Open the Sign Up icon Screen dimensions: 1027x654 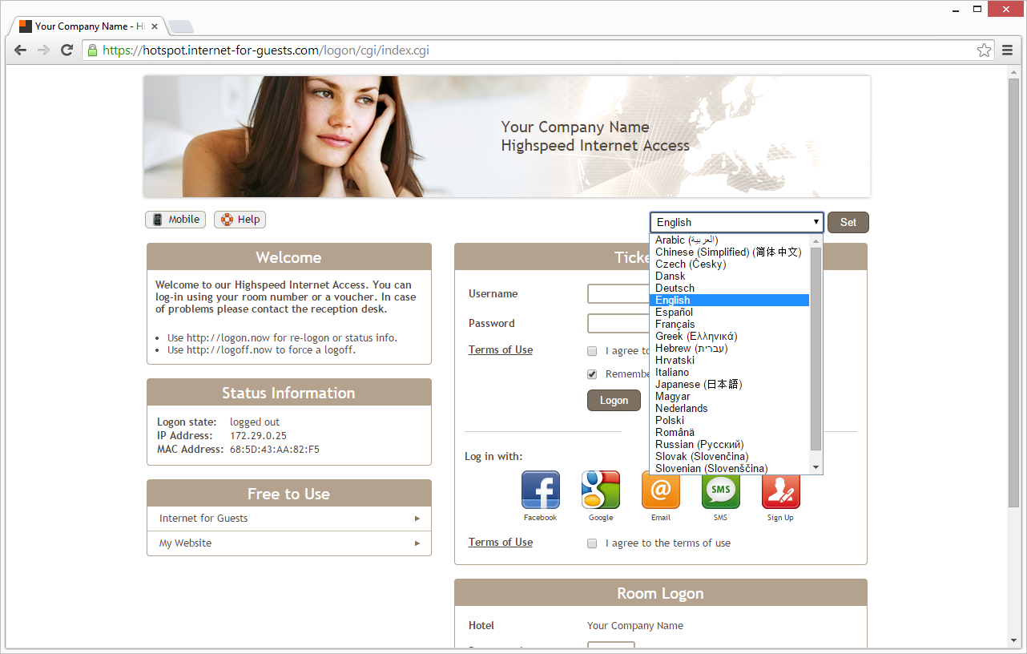point(781,490)
